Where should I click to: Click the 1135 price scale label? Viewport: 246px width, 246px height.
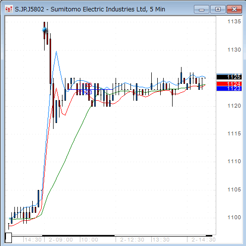tap(234, 21)
